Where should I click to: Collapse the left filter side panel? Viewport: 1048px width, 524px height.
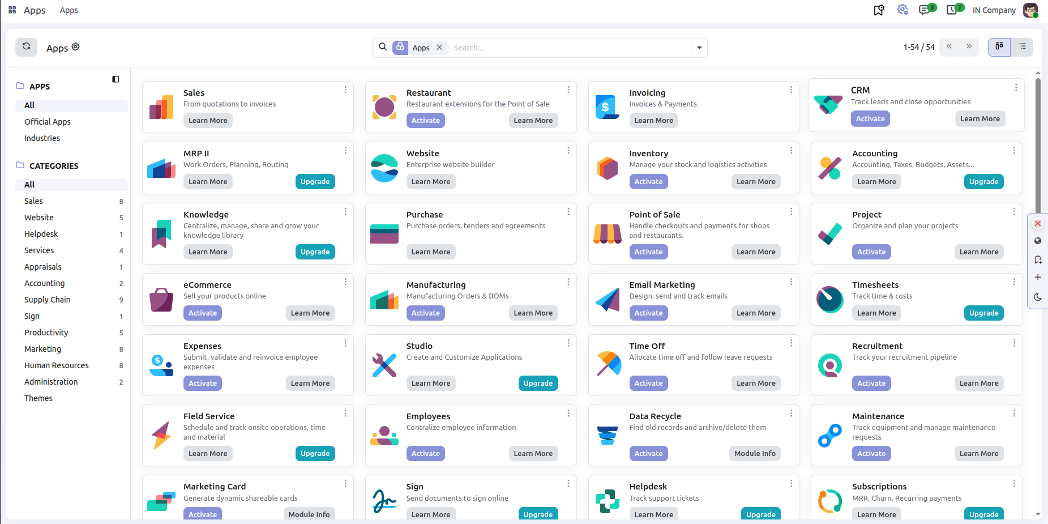116,79
